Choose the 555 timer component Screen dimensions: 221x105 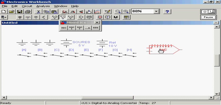[x=96, y=28]
